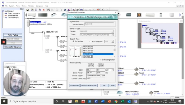This screenshot has width=185, height=105.
Task: Open Excel from the Windows taskbar
Action: pyautogui.click(x=122, y=101)
